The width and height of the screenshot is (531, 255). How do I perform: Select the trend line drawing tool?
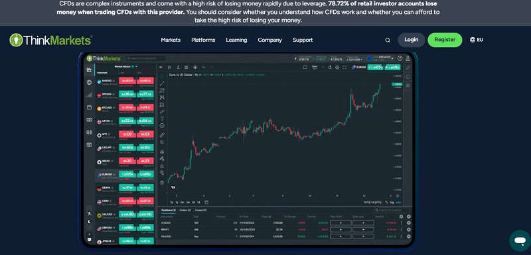tap(162, 83)
